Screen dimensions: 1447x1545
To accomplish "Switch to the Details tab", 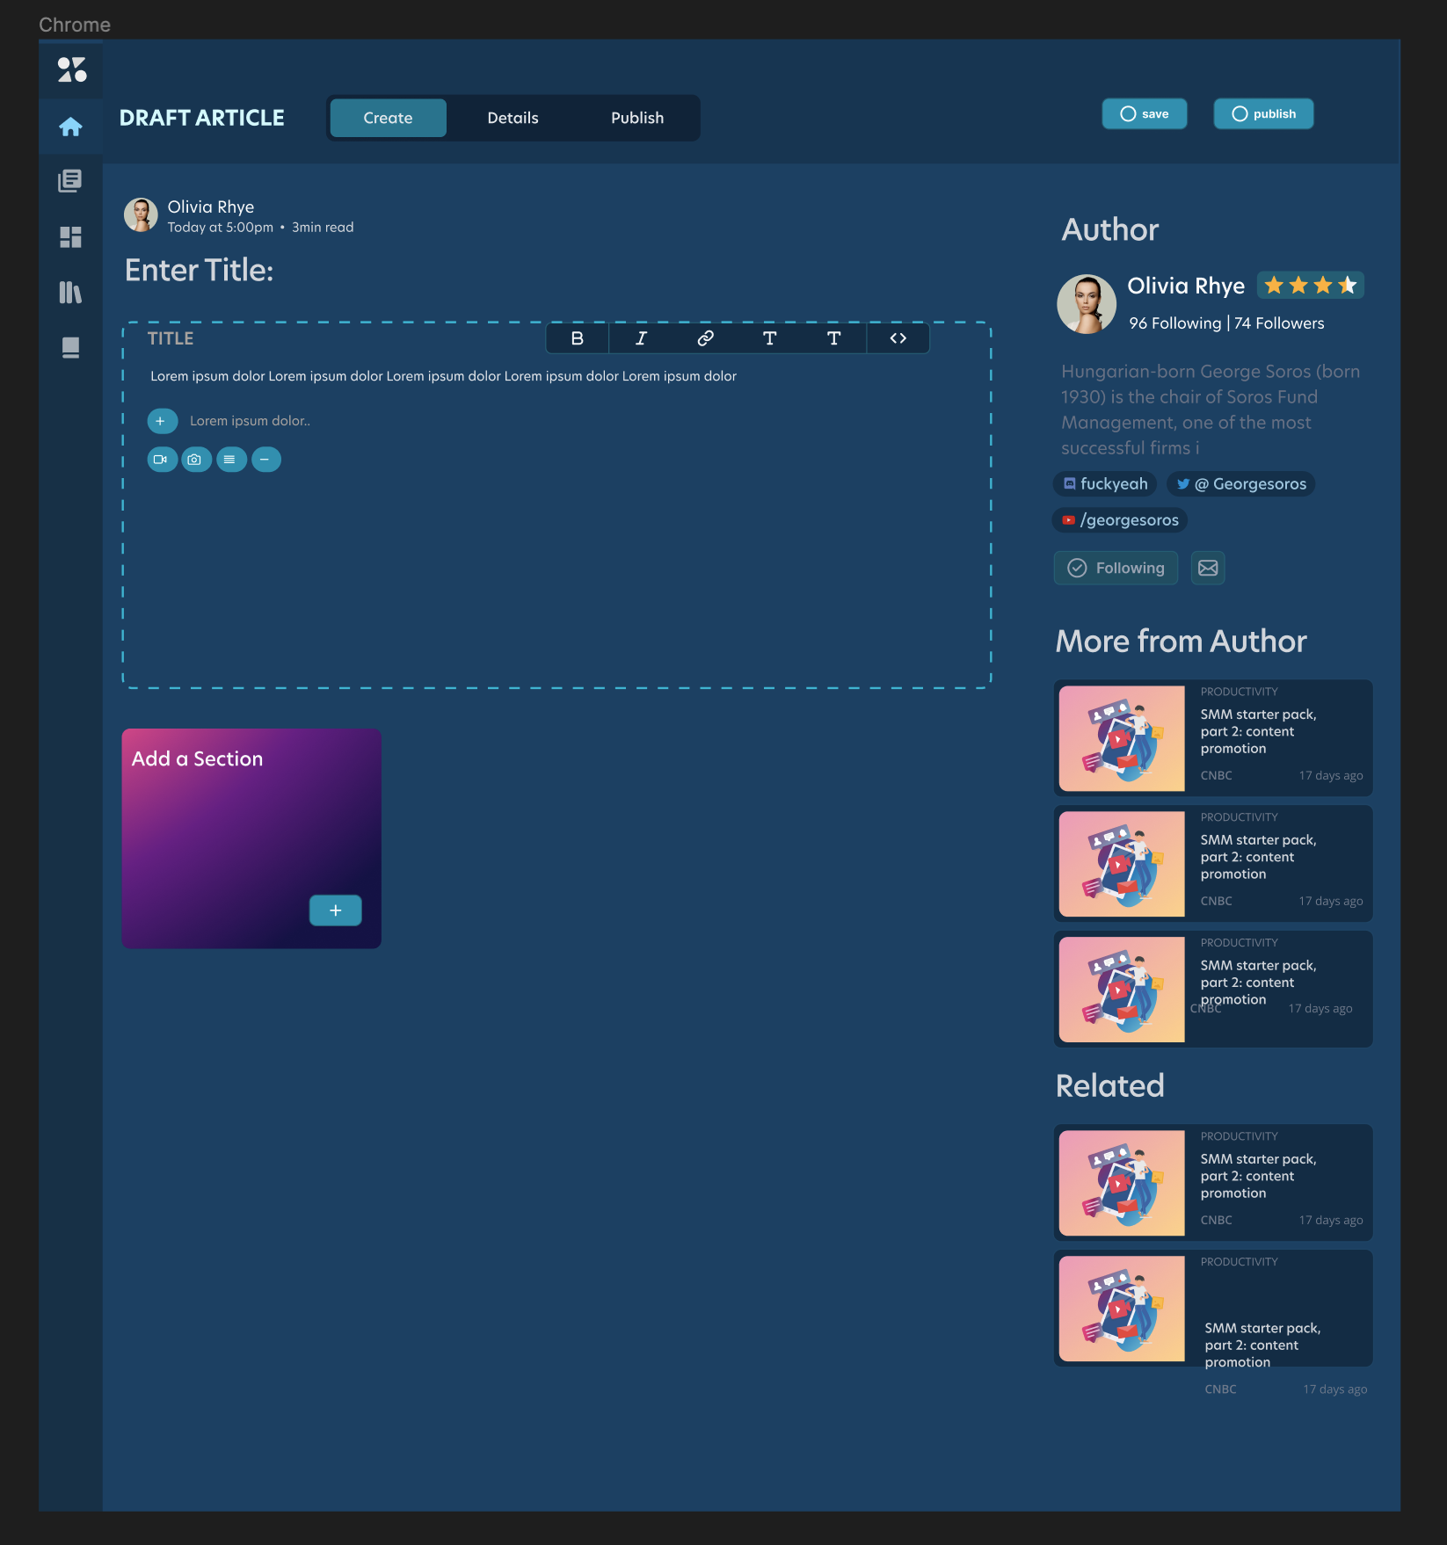I will click(513, 117).
